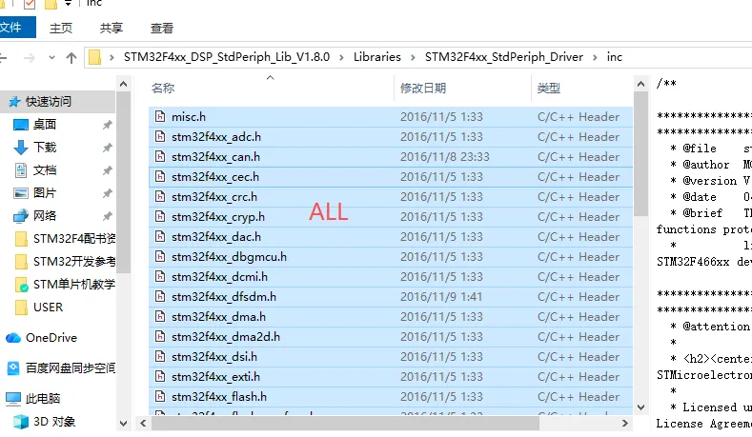Switch to the 查看 ribbon tab

point(162,29)
